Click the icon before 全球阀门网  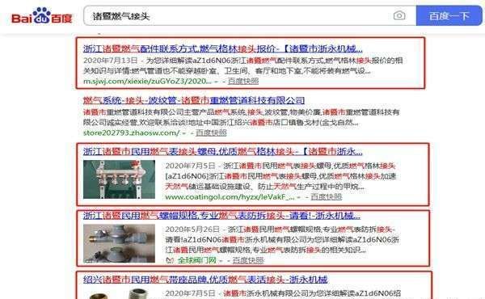tap(170, 260)
